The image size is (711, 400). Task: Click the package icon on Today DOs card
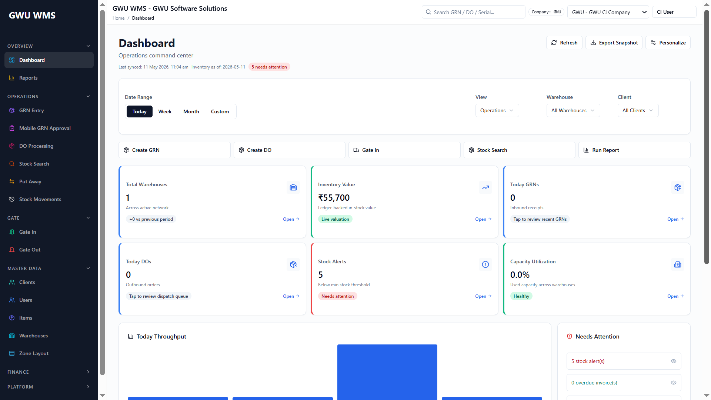[x=293, y=264]
